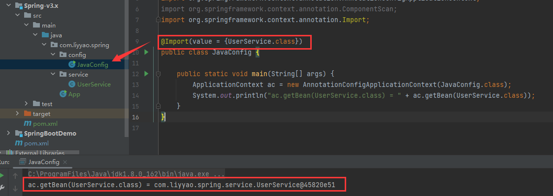Click the Import statement on line 7
553x196 pixels.
tap(265, 20)
